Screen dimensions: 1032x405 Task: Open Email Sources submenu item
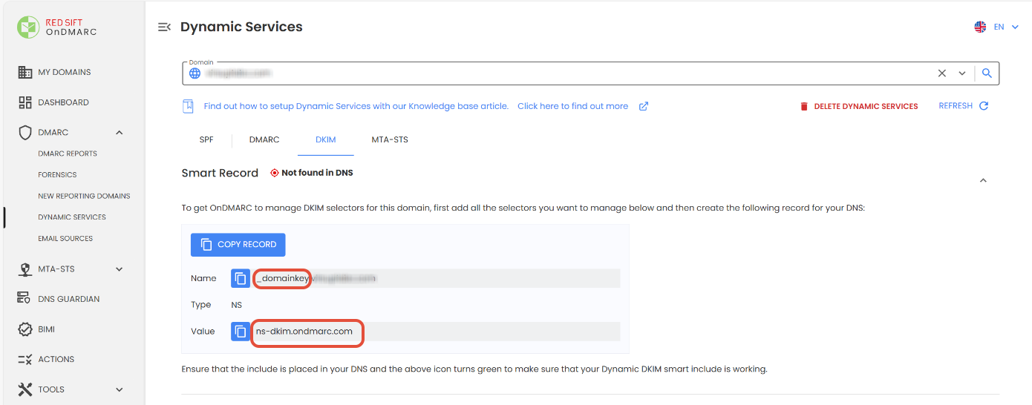[x=65, y=239]
